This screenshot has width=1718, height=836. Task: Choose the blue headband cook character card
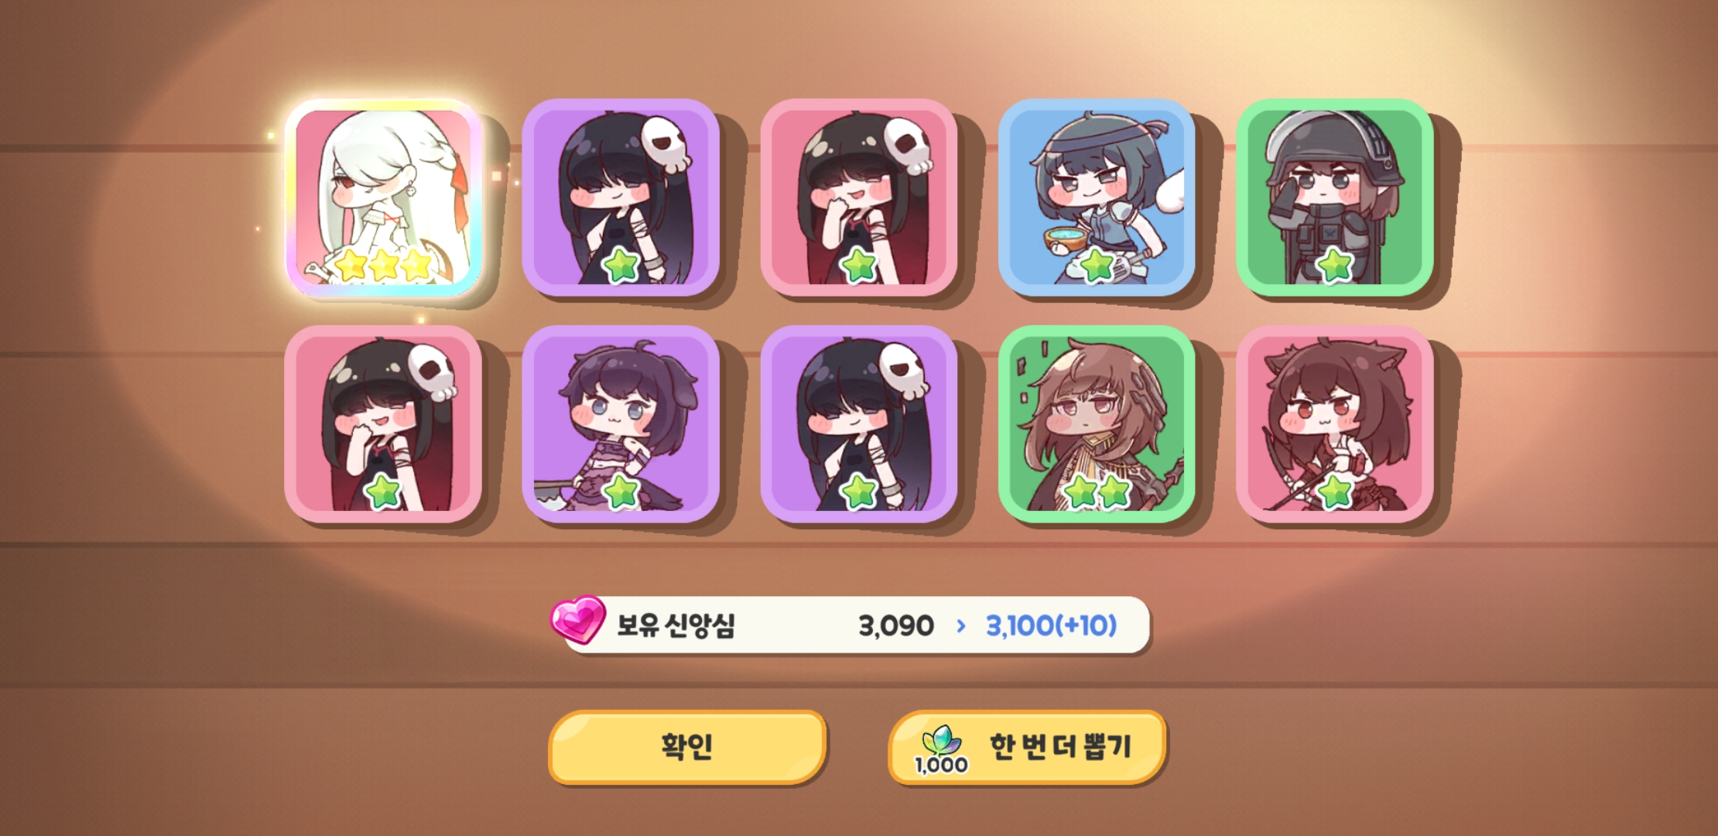(1097, 197)
